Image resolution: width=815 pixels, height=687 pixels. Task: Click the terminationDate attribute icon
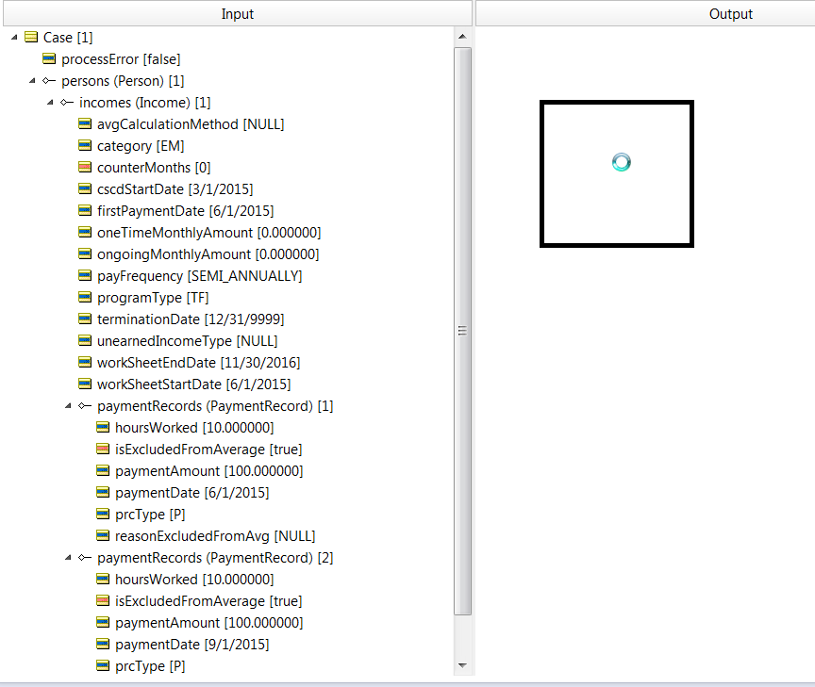[x=85, y=319]
